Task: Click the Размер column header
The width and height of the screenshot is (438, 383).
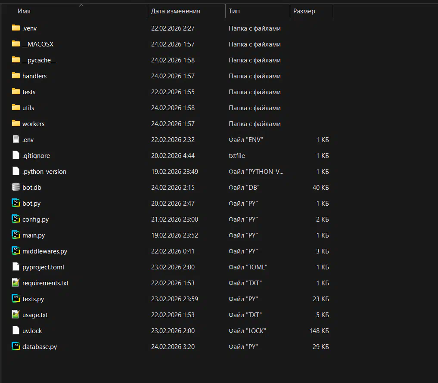Action: [304, 11]
